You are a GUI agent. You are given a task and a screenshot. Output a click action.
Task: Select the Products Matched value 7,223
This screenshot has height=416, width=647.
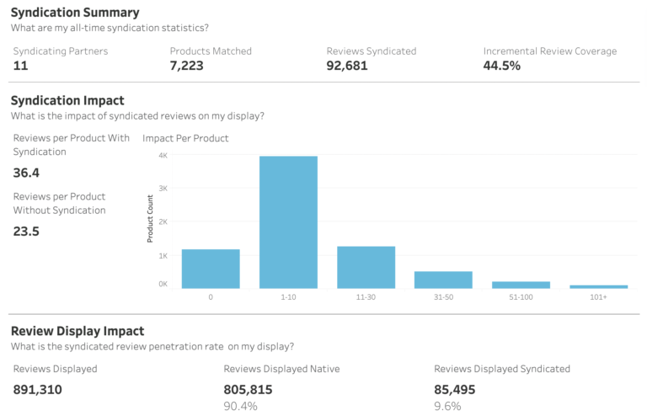tap(187, 66)
